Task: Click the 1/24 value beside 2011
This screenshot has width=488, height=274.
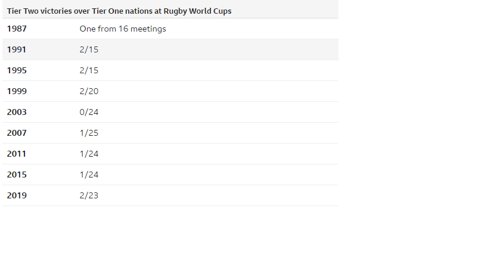Action: (89, 154)
